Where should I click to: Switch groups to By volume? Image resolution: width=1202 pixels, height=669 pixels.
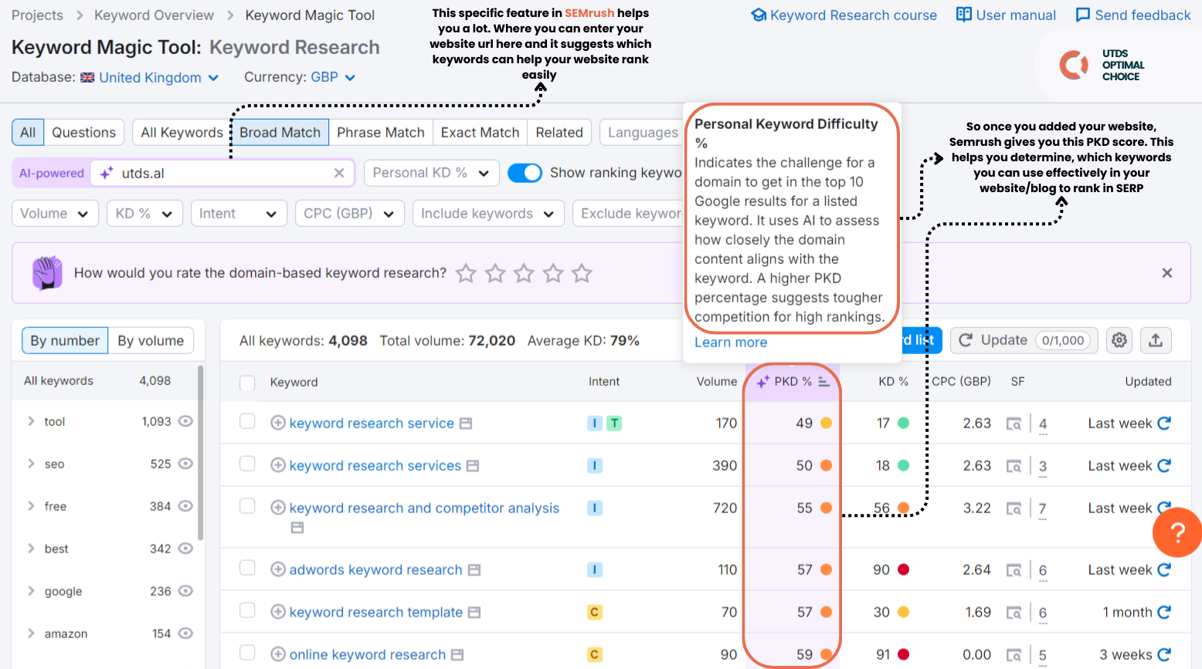pos(151,340)
